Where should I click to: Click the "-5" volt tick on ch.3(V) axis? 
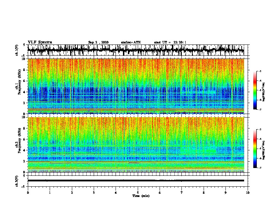coord(23,187)
